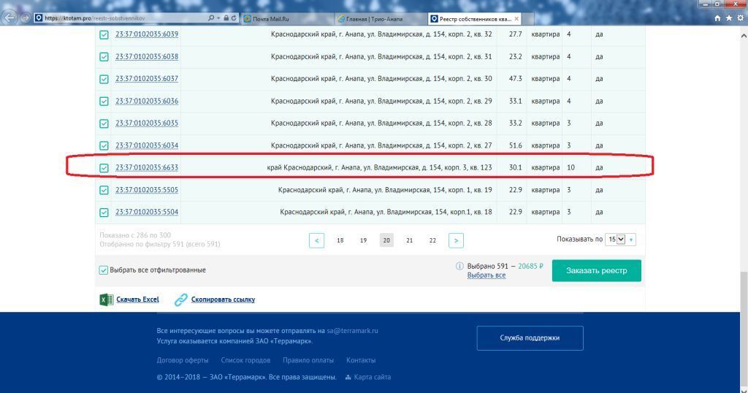This screenshot has height=393, width=748.
Task: Open browser settings gear icon
Action: click(741, 18)
